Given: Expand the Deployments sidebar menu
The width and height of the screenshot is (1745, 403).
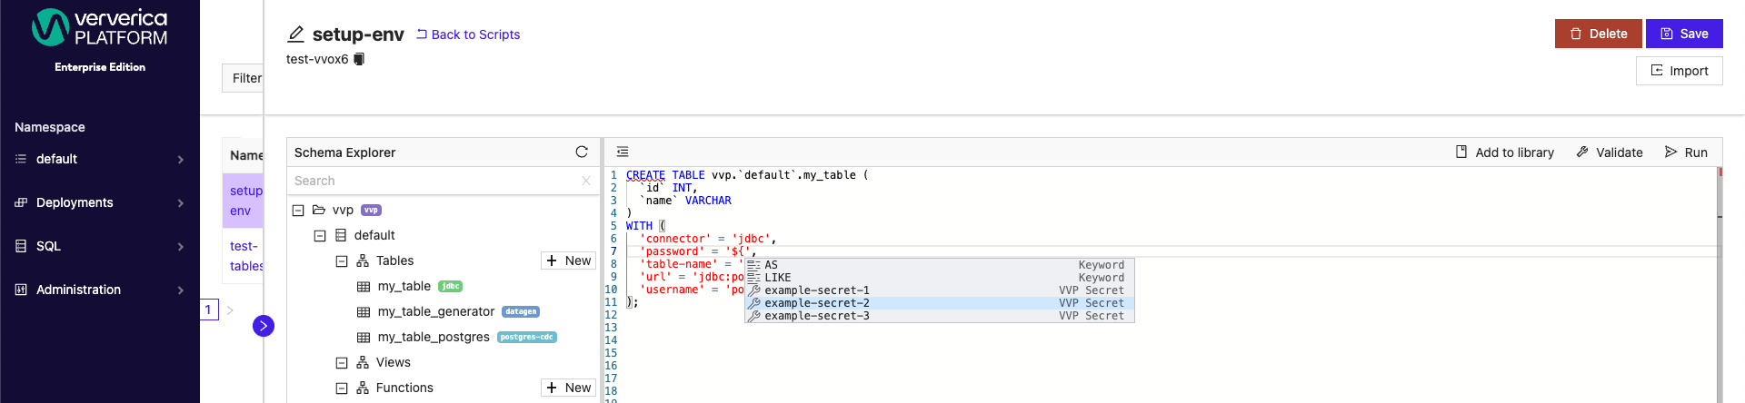Looking at the screenshot, I should point(100,202).
